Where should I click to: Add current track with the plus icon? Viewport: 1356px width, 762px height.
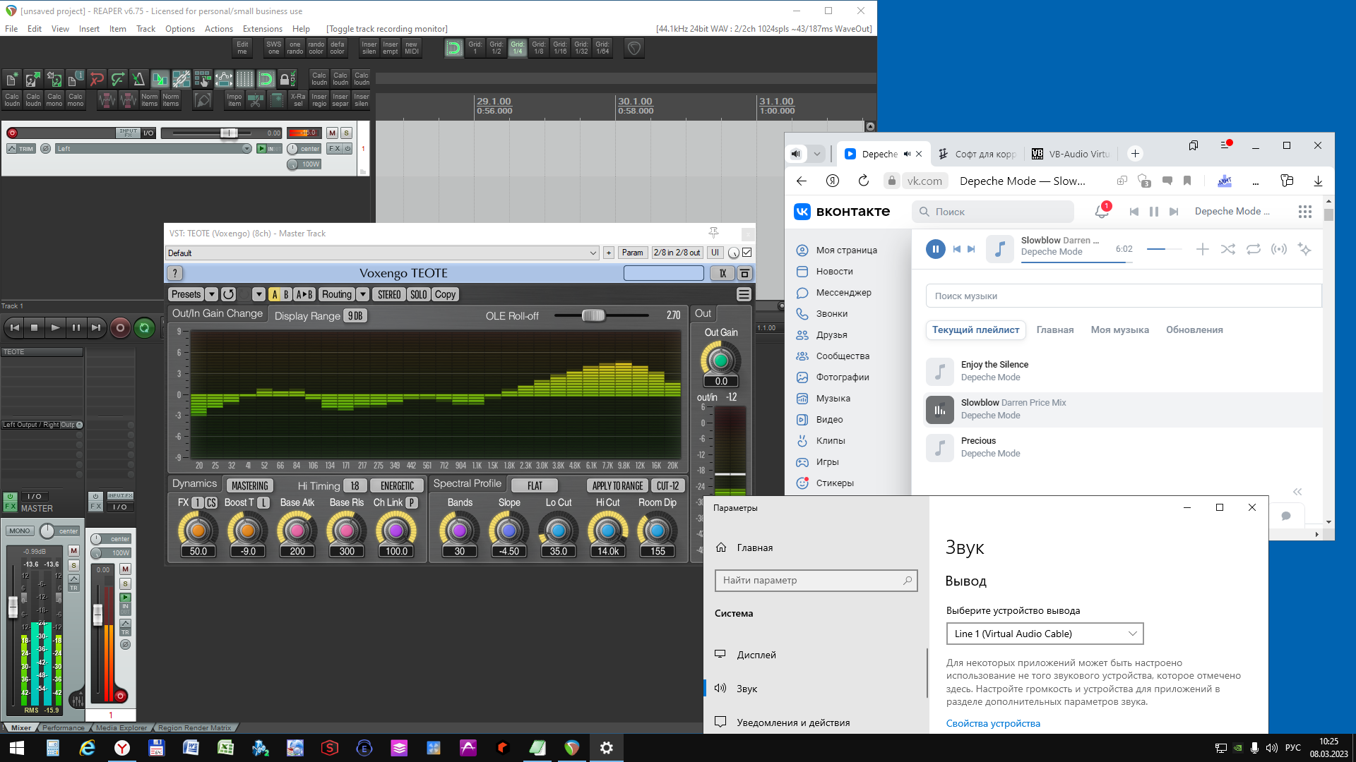coord(1203,249)
